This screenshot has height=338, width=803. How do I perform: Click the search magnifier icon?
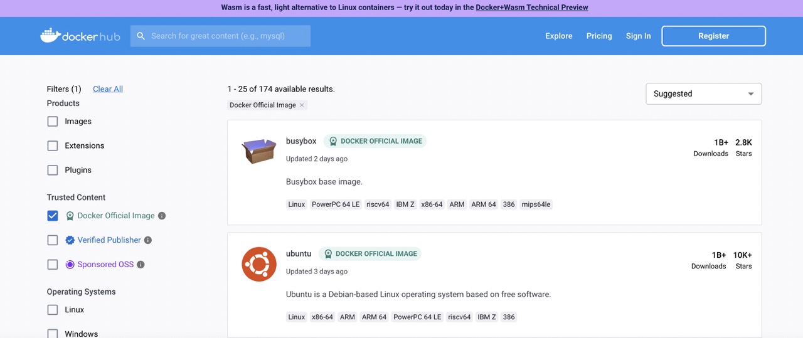point(141,36)
